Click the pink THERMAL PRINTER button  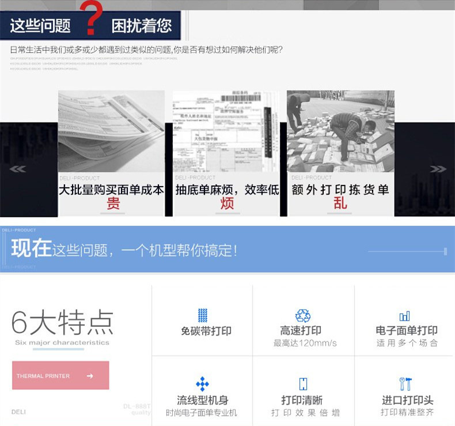pos(60,375)
